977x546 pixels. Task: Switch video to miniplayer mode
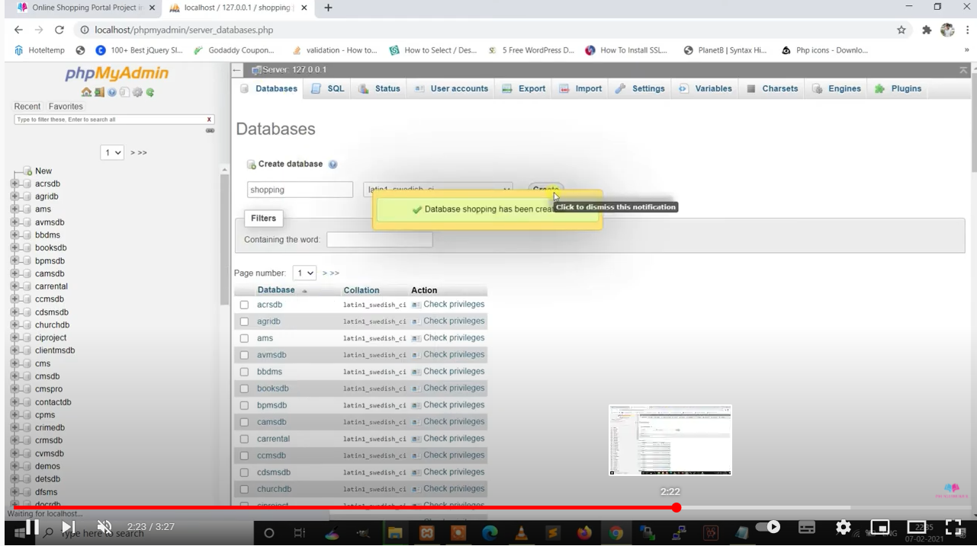coord(880,527)
